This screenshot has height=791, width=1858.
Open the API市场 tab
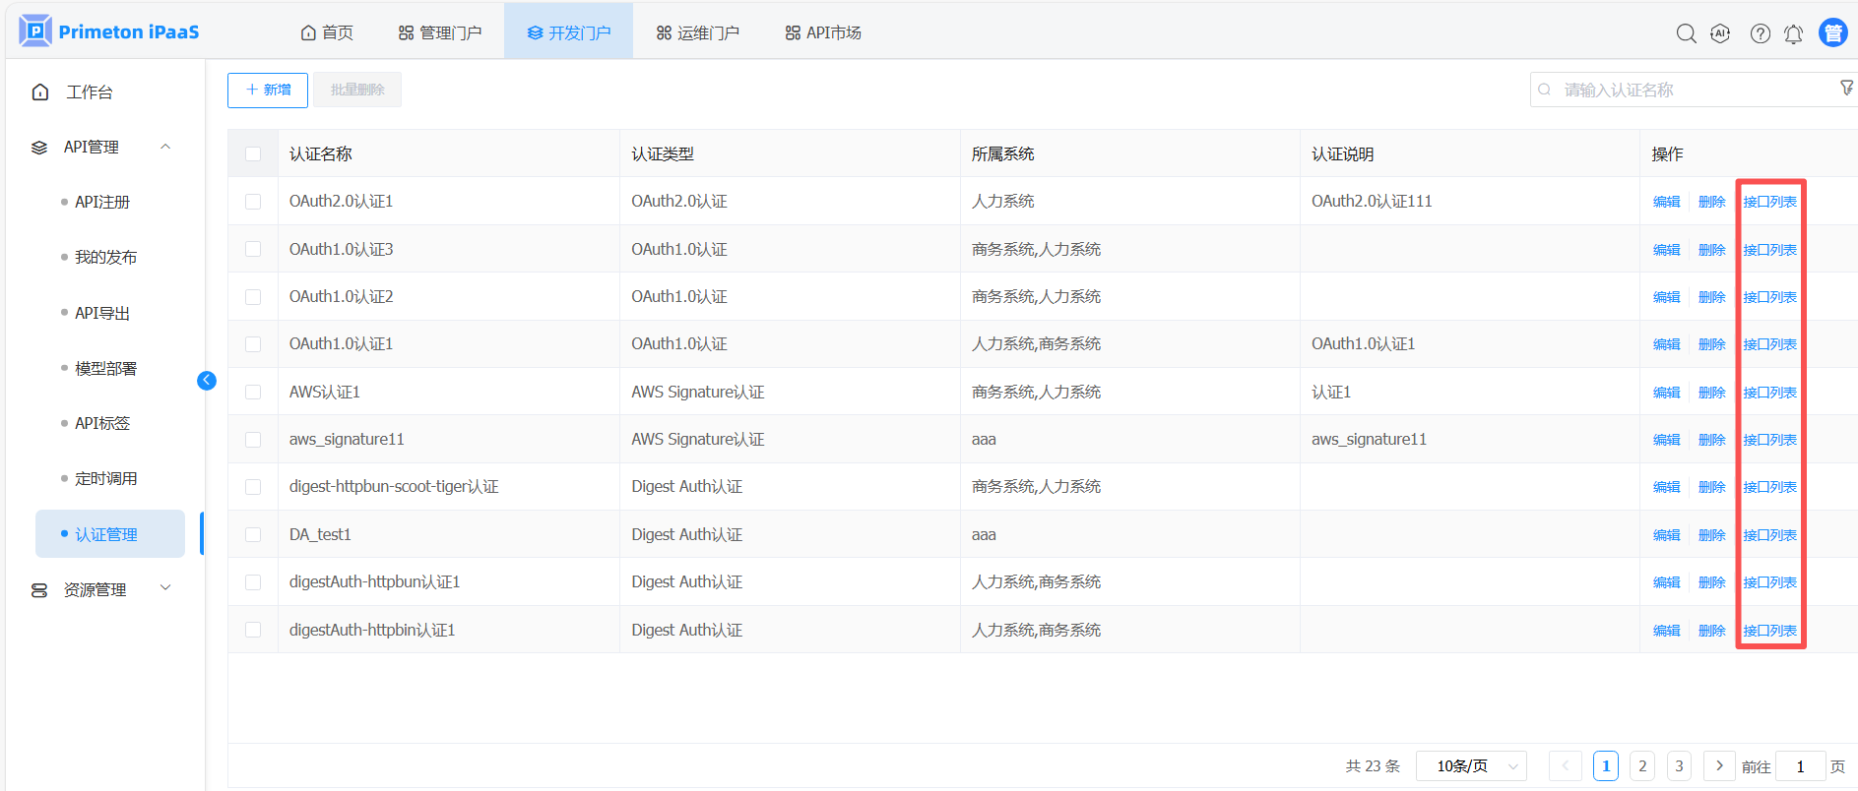[823, 32]
